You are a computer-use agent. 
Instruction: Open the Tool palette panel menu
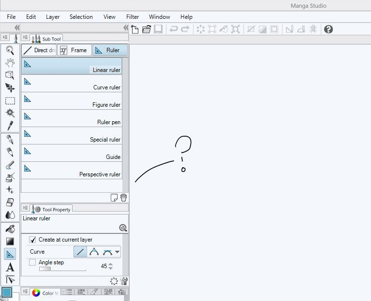click(x=5, y=37)
